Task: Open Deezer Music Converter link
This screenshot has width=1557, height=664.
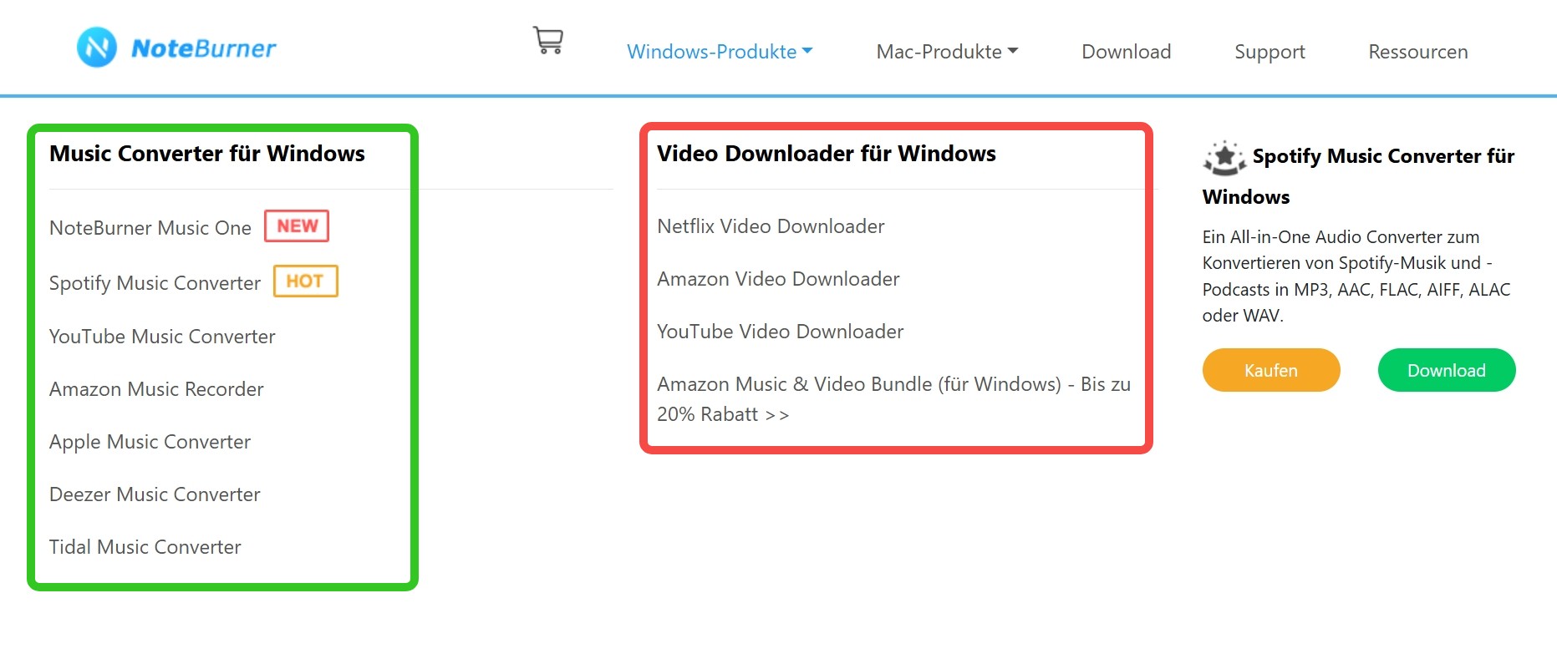Action: [155, 494]
